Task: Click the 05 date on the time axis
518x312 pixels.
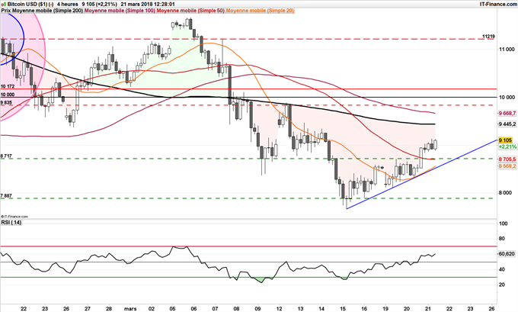Action: point(172,309)
